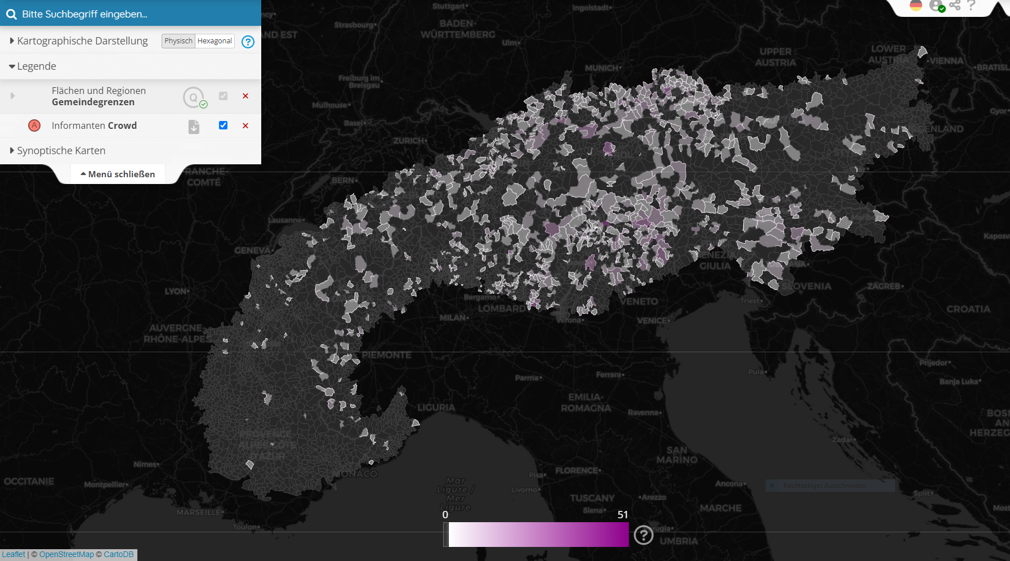Viewport: 1010px width, 561px height.
Task: Remove the Gemeindegrenzen layer with red X
Action: click(245, 96)
